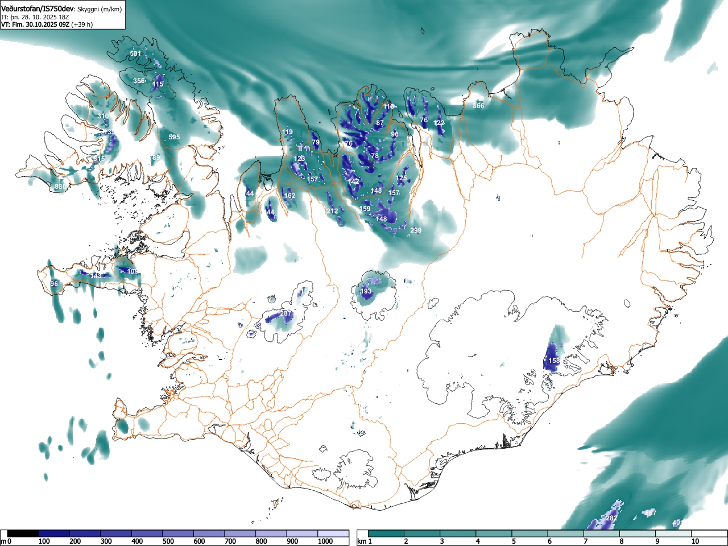Click the 'Veðurstofan/IS750dev' title text
The width and height of the screenshot is (728, 546).
coord(38,9)
